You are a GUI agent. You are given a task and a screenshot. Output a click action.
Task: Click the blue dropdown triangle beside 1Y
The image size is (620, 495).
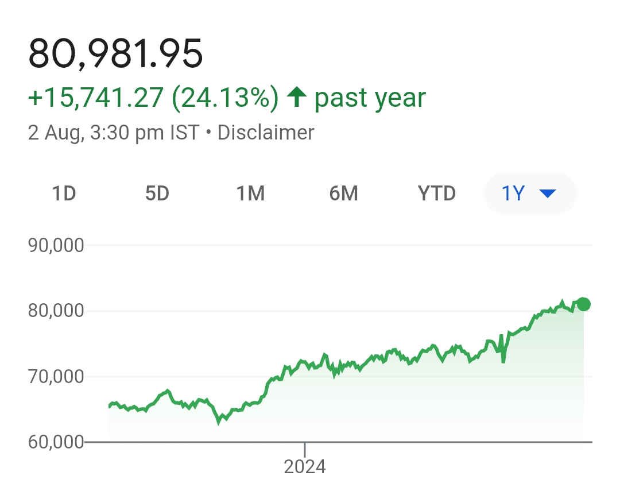pos(548,194)
